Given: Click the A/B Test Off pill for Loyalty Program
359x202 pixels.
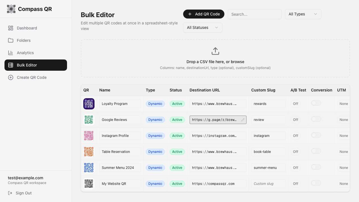Looking at the screenshot, I should coord(296,104).
